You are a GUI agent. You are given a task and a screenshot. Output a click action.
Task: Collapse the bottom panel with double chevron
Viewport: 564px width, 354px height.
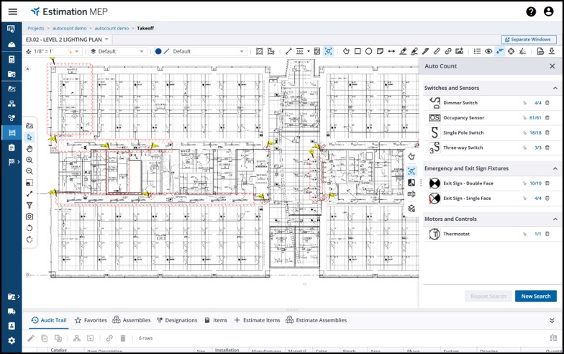coord(552,321)
